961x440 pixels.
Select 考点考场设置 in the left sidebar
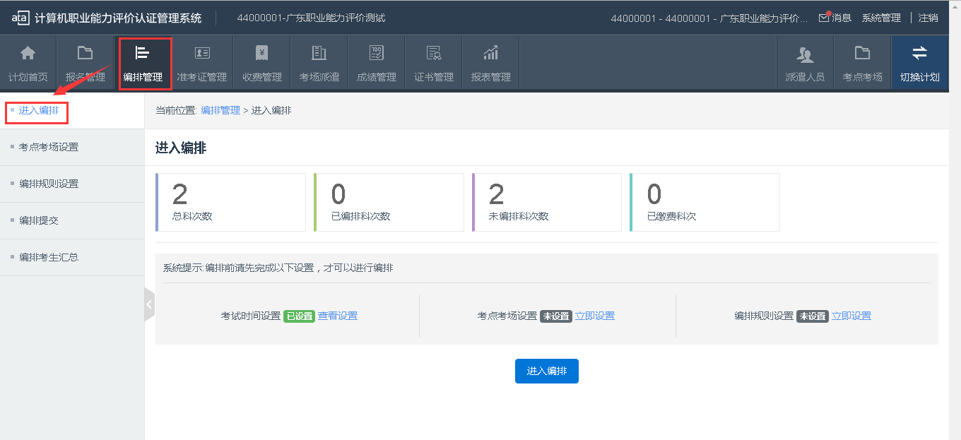pyautogui.click(x=49, y=147)
